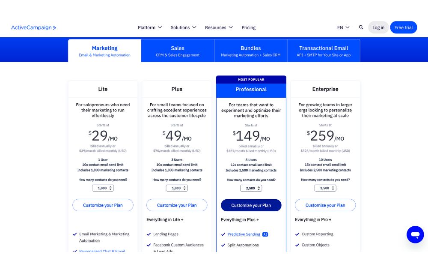Click the AI badge beside Predictive Sending
Image resolution: width=428 pixels, height=270 pixels.
[265, 234]
